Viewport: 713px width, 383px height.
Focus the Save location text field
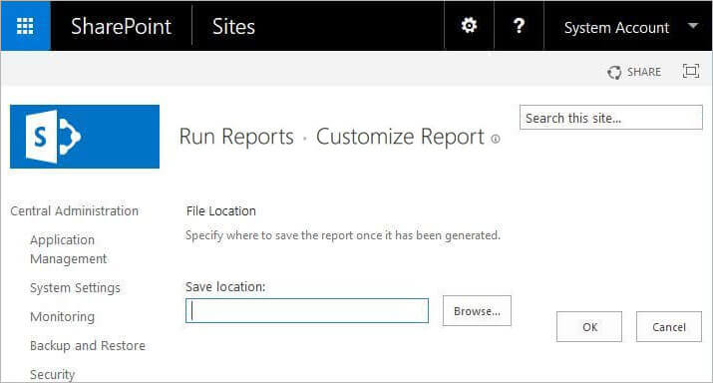[307, 310]
